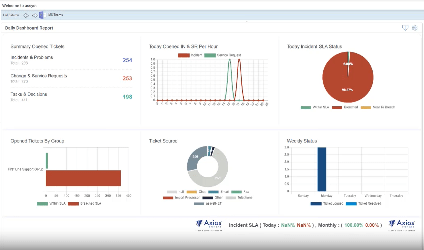Toggle Service Request series in legend

click(222, 55)
